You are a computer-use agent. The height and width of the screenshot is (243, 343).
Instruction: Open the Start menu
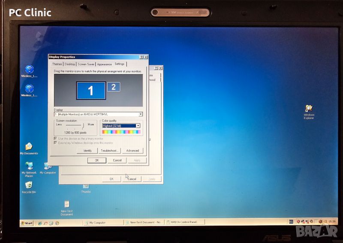pyautogui.click(x=27, y=223)
